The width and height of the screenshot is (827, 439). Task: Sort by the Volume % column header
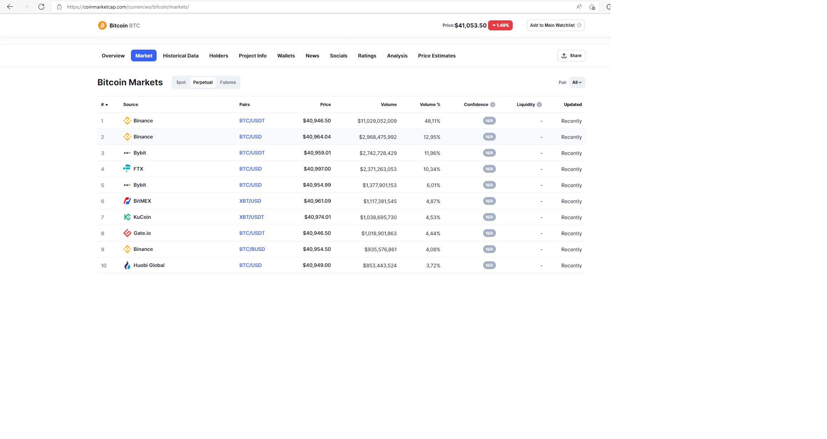(x=430, y=105)
